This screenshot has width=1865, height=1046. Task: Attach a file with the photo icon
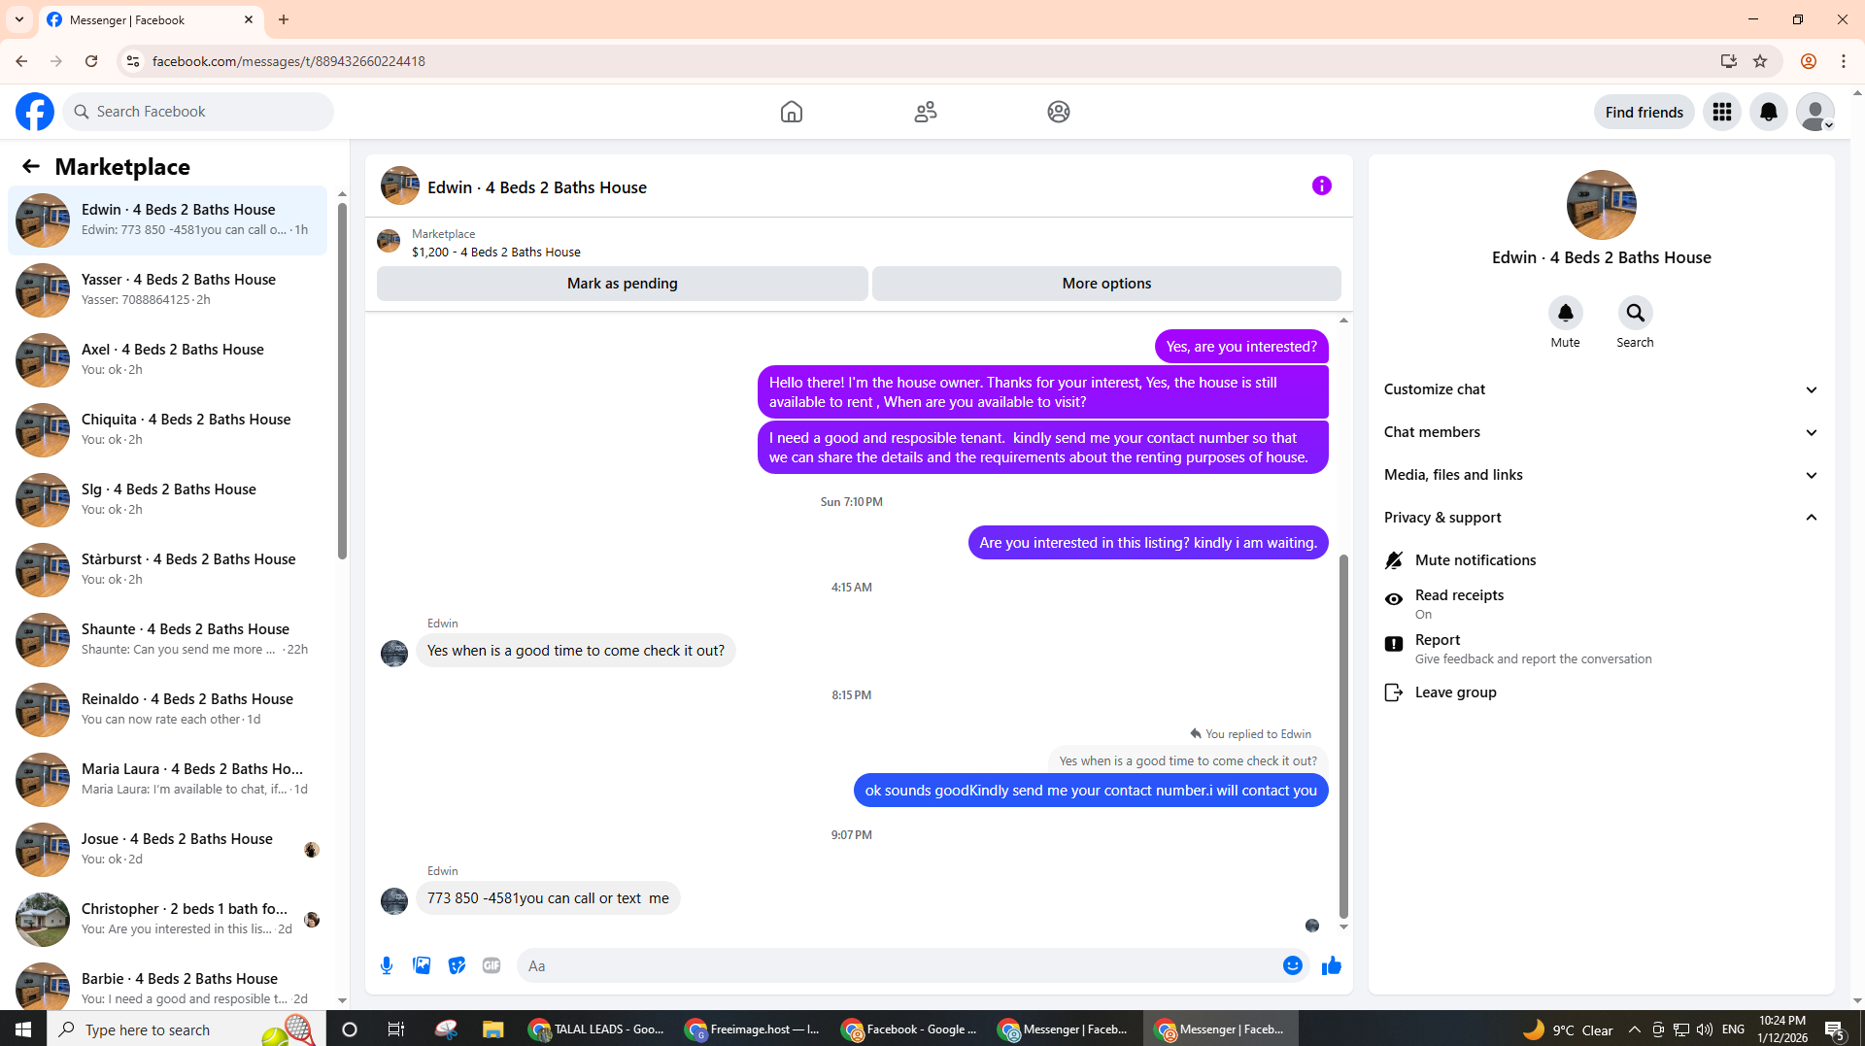[x=422, y=965]
